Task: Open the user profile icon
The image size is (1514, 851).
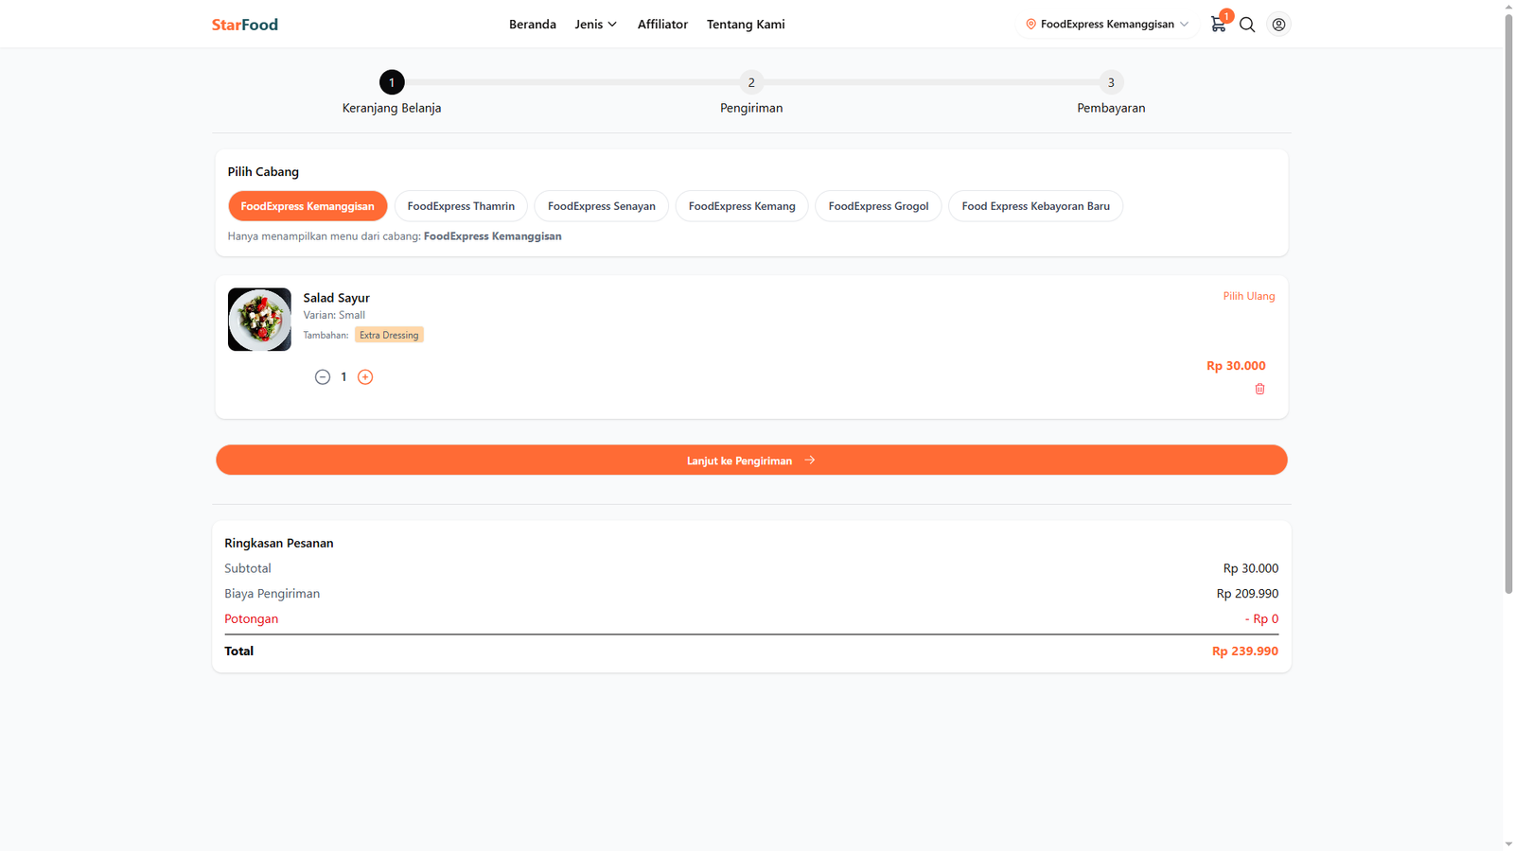Action: [x=1278, y=25]
